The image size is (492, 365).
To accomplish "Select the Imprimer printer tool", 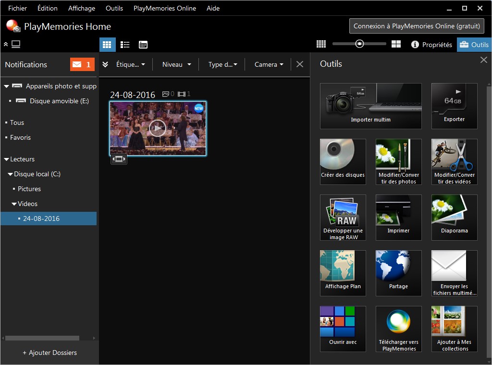I will coord(398,218).
